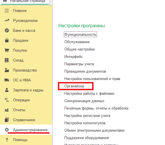The width and height of the screenshot is (165, 145).
Task: Select the Администрирование menu item
Action: (x=30, y=130)
